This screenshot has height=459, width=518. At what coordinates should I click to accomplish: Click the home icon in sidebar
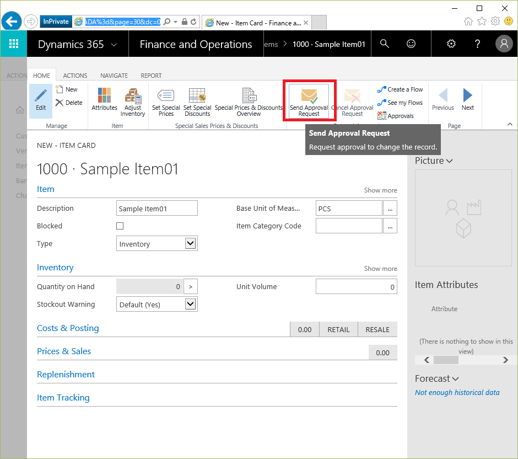[20, 110]
